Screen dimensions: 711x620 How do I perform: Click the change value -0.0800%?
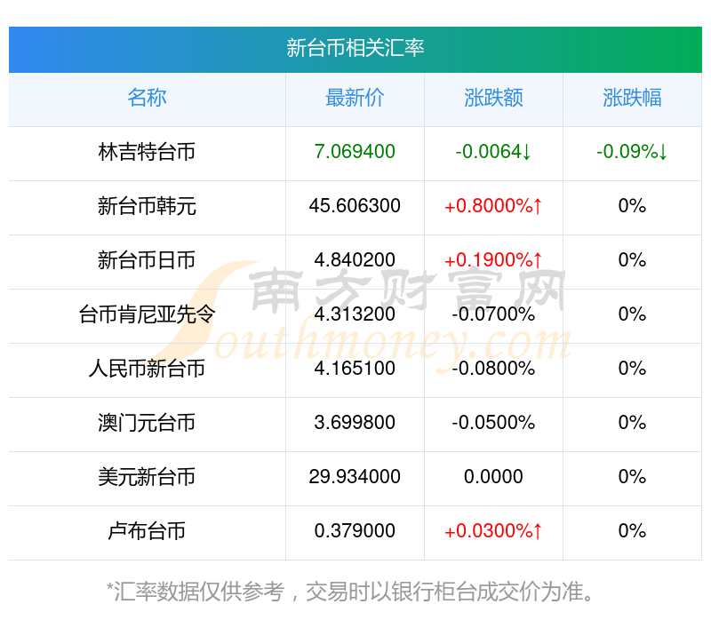click(x=493, y=369)
